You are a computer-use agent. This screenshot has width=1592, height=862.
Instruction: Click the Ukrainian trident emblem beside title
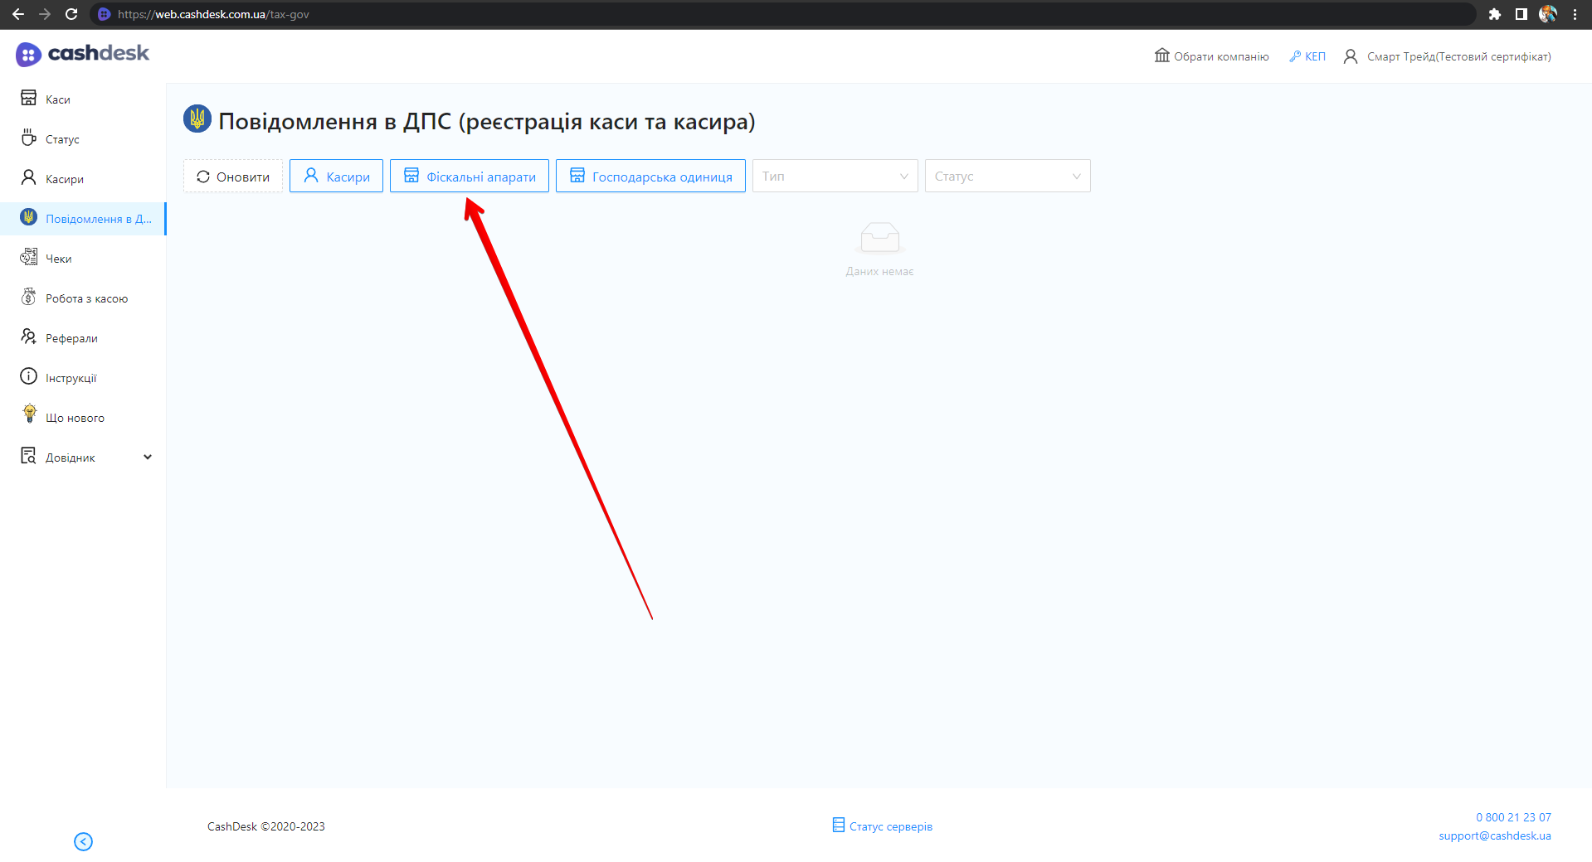[x=197, y=119]
